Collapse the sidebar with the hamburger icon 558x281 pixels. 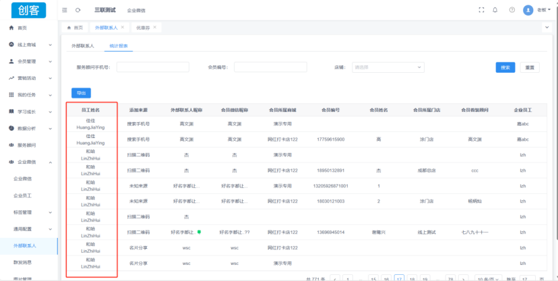pyautogui.click(x=64, y=10)
